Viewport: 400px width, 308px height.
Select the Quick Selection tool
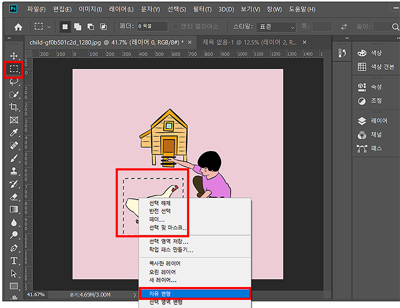[14, 94]
